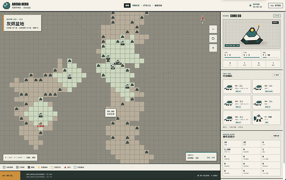Click the orange timer 04:51 block
This screenshot has height=180, width=286.
point(10,175)
